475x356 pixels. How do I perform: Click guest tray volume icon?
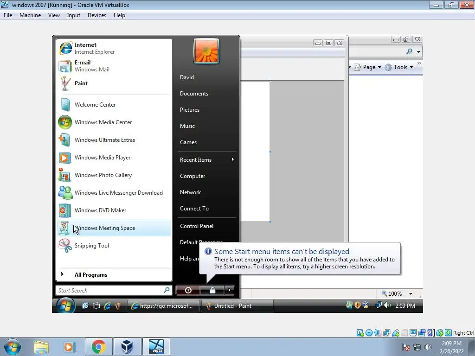pyautogui.click(x=387, y=305)
